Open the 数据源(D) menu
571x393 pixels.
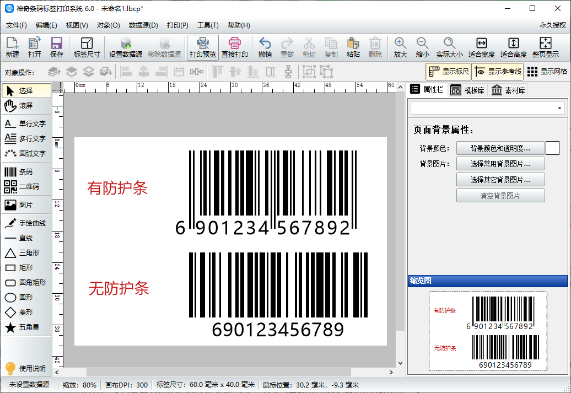click(x=143, y=25)
